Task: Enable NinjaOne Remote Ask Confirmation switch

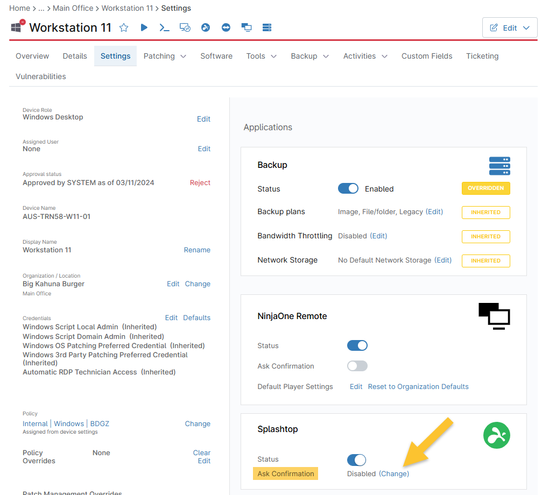Action: tap(357, 366)
